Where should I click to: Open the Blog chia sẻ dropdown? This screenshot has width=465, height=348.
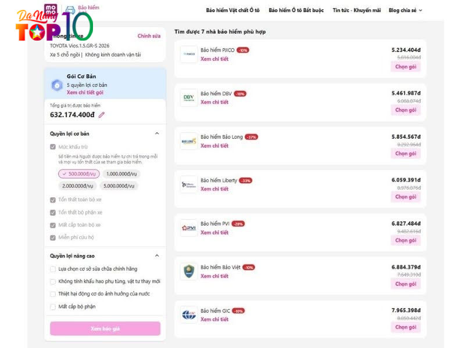pos(405,10)
